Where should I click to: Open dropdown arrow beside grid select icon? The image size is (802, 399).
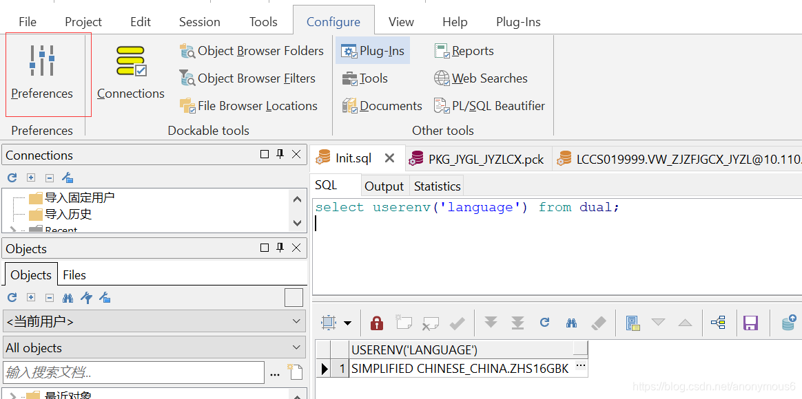pos(348,323)
